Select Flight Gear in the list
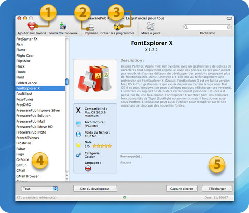Screen dimensions: 249x213 [40, 56]
